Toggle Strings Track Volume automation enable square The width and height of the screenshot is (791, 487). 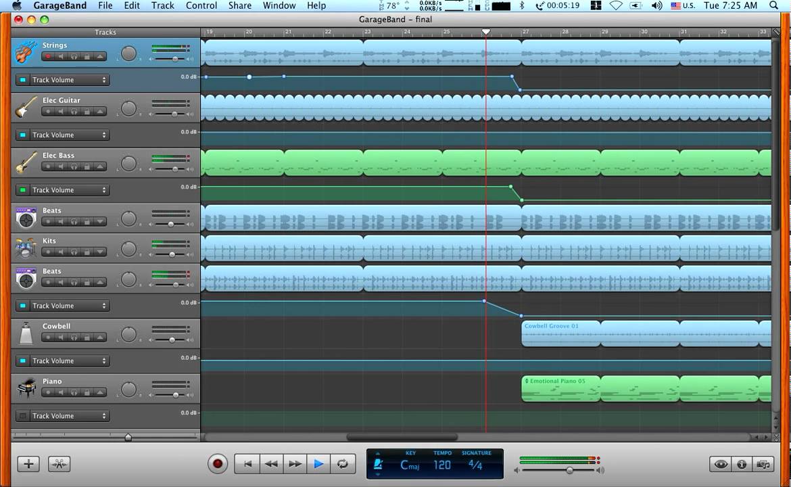coord(23,80)
